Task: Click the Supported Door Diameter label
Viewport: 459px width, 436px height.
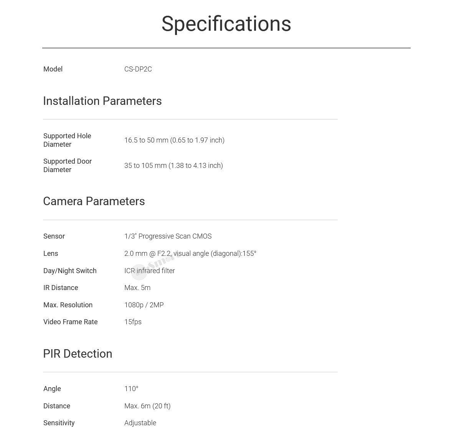Action: (x=68, y=166)
